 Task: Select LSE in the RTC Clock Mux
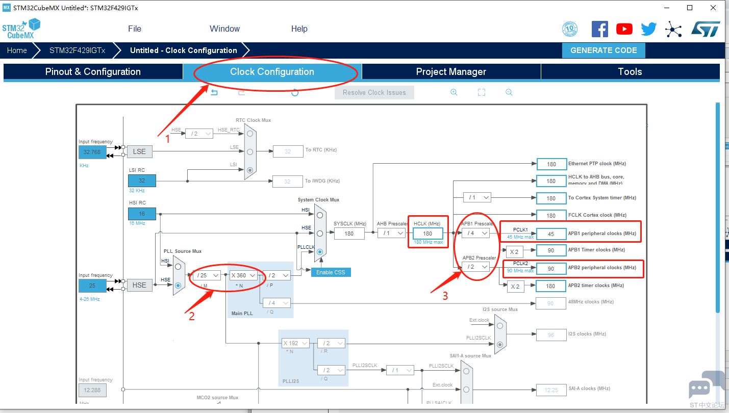pyautogui.click(x=249, y=151)
